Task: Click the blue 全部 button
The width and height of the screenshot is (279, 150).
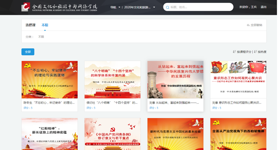Action: pyautogui.click(x=28, y=52)
